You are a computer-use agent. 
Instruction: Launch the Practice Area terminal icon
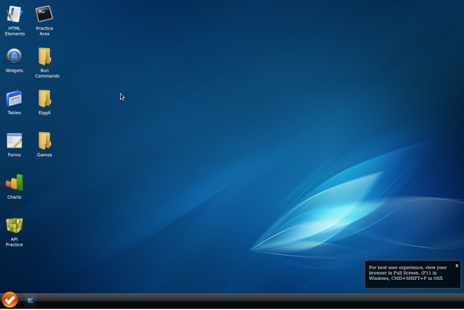45,14
